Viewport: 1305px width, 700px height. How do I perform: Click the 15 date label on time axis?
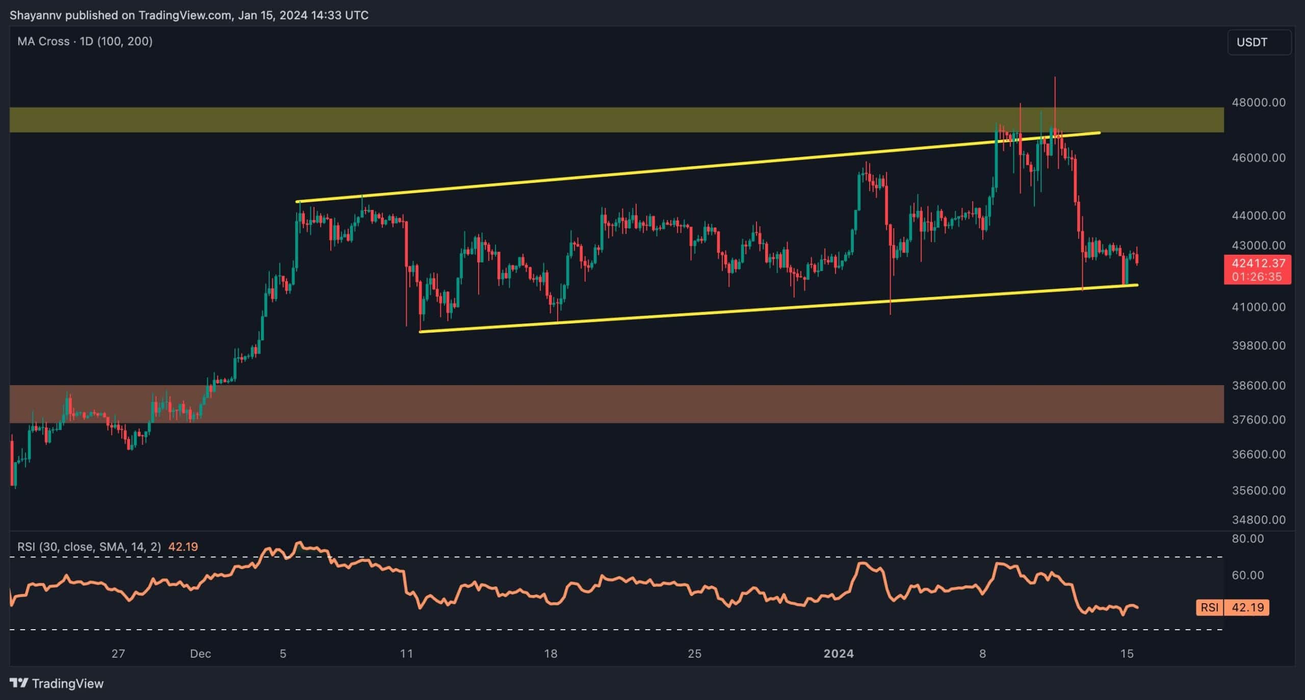coord(1127,654)
